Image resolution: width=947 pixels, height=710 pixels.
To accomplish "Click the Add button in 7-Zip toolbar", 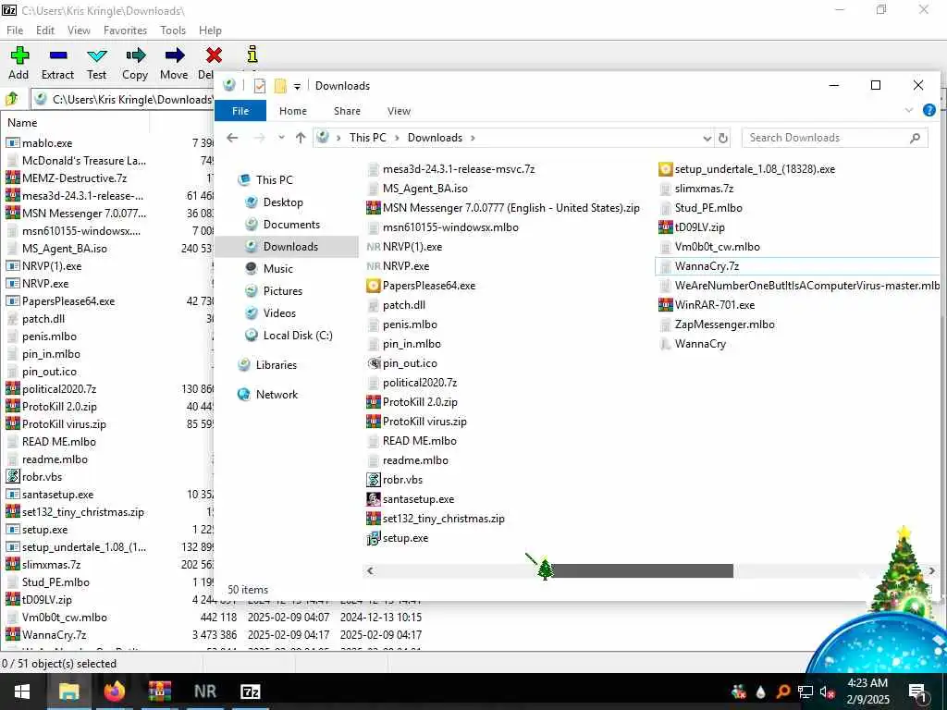I will [18, 64].
